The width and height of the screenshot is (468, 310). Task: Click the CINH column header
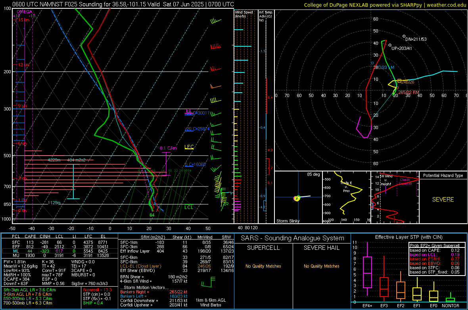click(45, 236)
